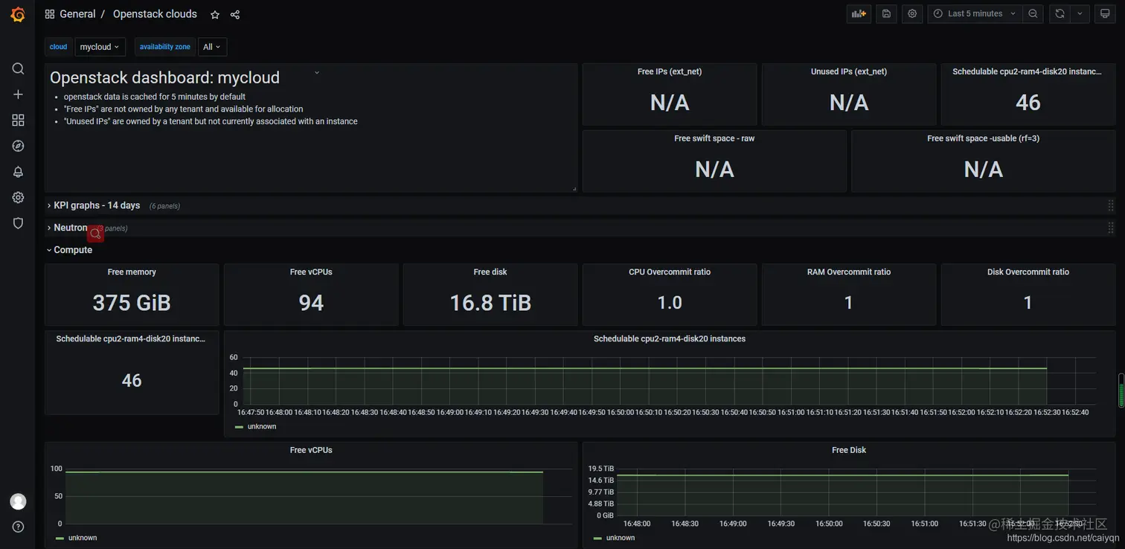Image resolution: width=1125 pixels, height=549 pixels.
Task: Open Free Disk graph panel title menu
Action: (849, 450)
